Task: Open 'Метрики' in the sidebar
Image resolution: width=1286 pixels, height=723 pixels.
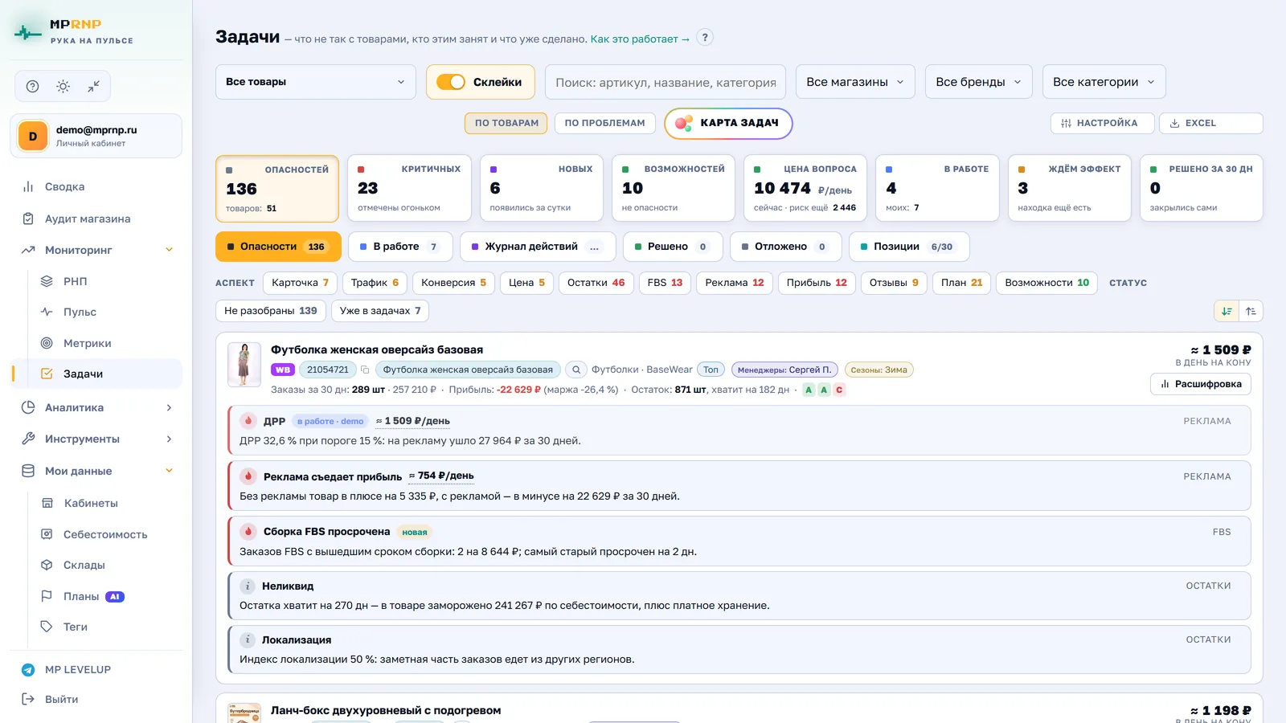Action: 106,343
